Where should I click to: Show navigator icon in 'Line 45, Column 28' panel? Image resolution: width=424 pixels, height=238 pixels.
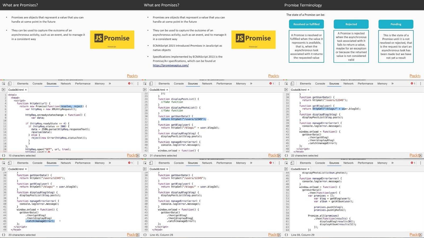pos(145,169)
